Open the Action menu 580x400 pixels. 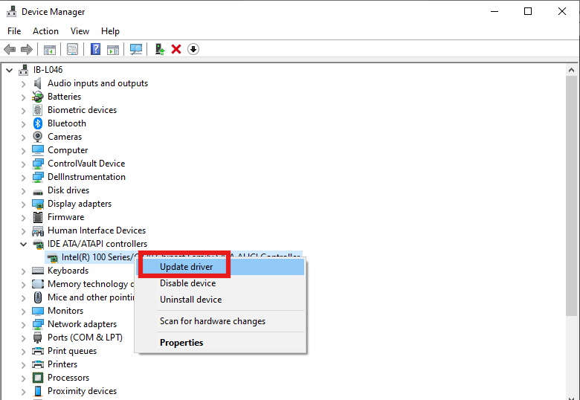point(45,31)
